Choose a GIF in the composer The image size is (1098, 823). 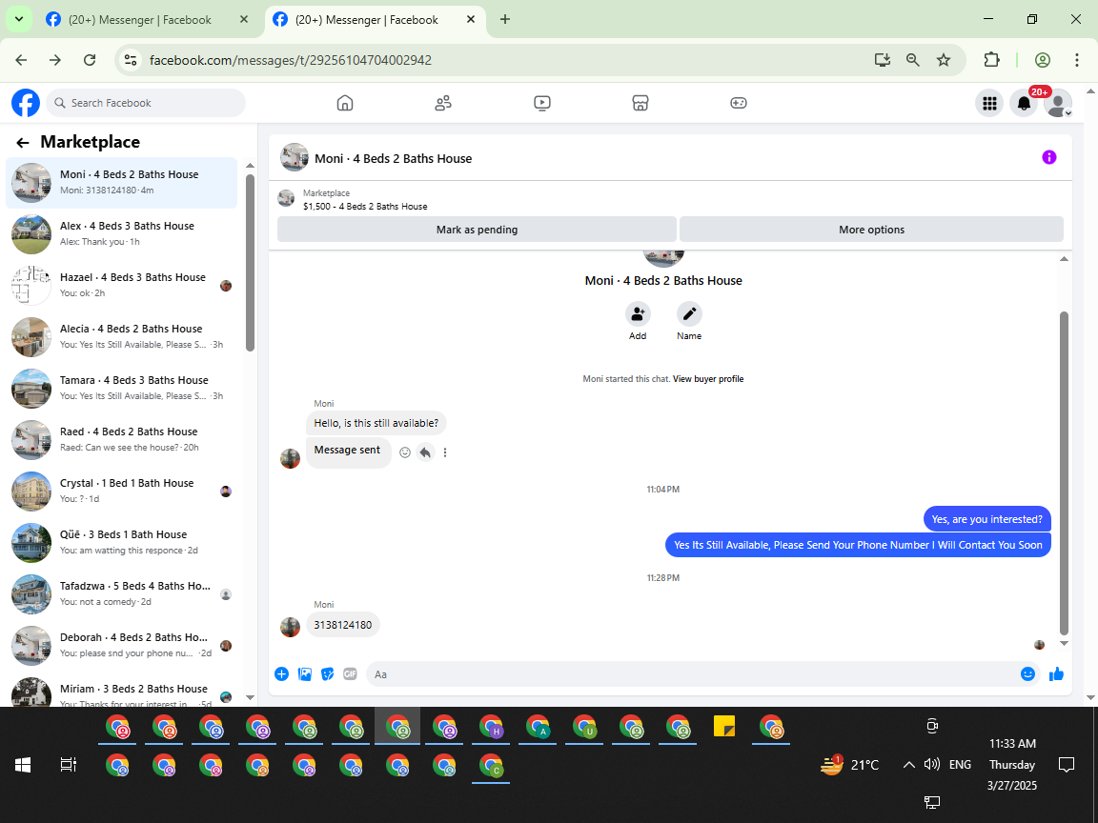(x=350, y=674)
